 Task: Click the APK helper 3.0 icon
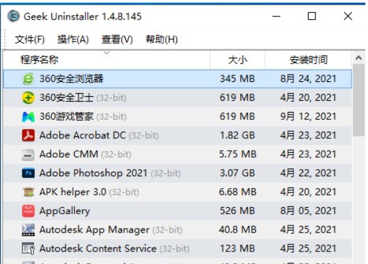(28, 192)
